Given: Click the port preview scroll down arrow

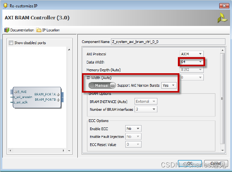Looking at the screenshot, I should [x=69, y=151].
